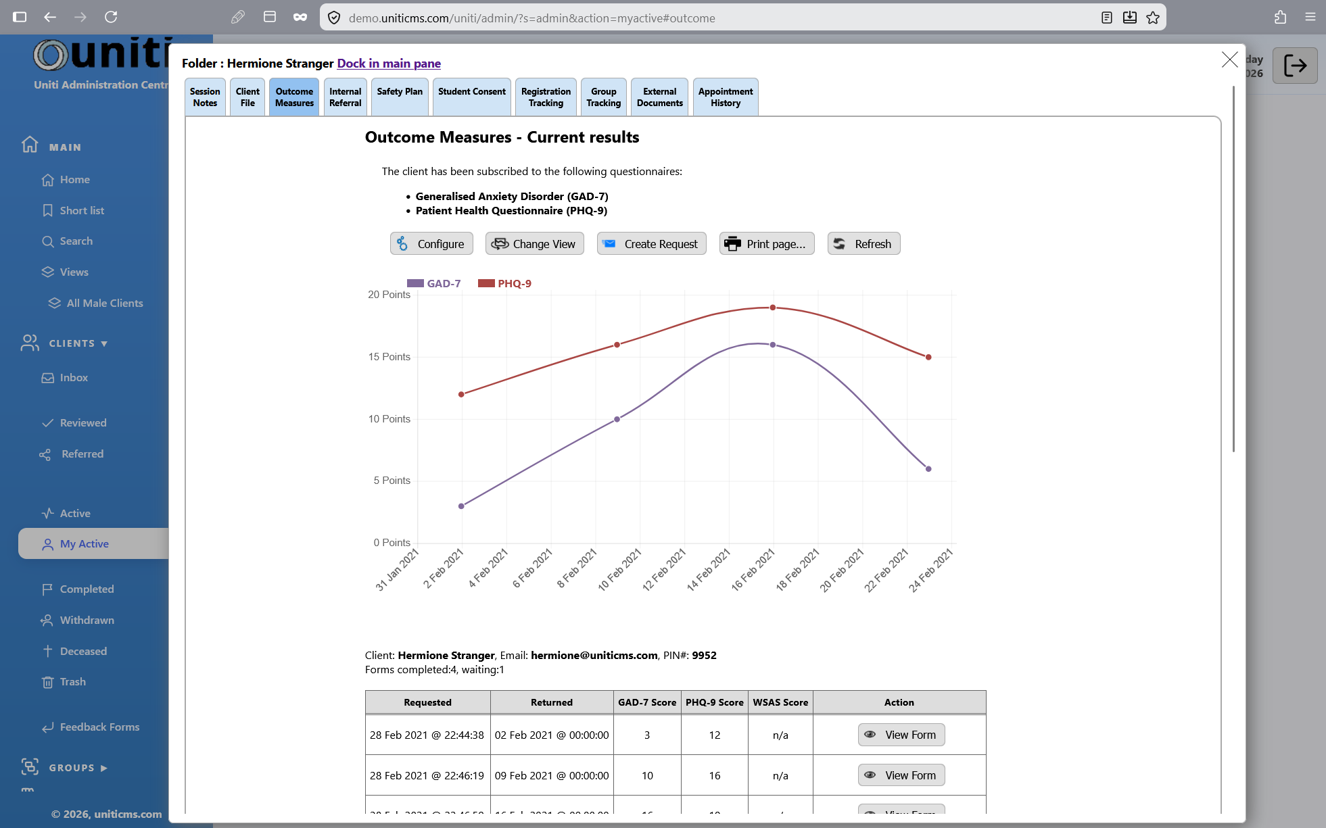Switch to the Session Notes tab

click(x=205, y=97)
